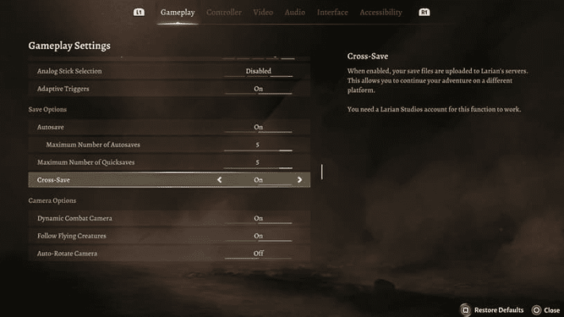Click left arrow on Cross-Save row

point(220,180)
